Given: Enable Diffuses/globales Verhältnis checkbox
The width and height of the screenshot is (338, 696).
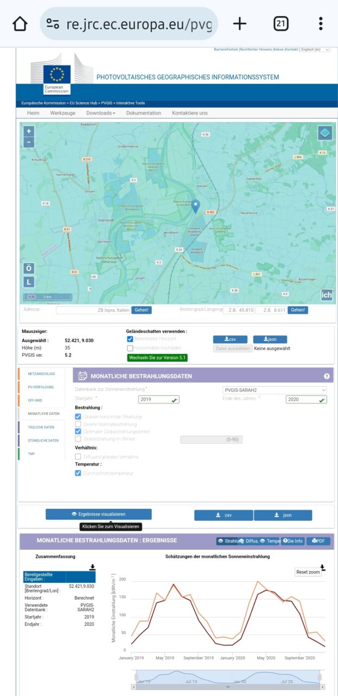Looking at the screenshot, I should [x=78, y=457].
